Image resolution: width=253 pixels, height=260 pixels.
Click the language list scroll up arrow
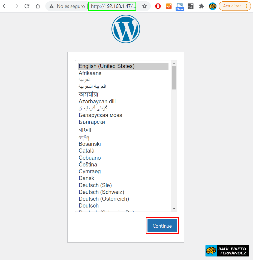(174, 63)
